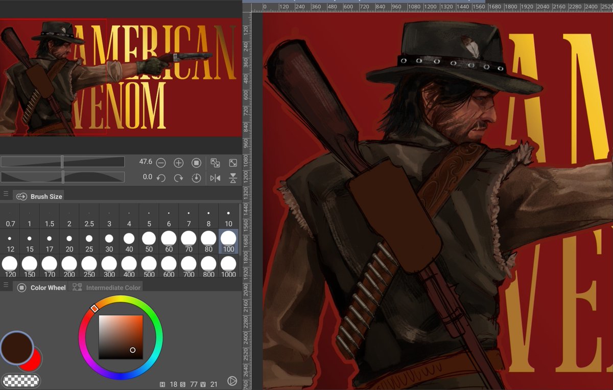The height and width of the screenshot is (390, 613).
Task: Click the fit to navigator icon
Action: tap(215, 163)
